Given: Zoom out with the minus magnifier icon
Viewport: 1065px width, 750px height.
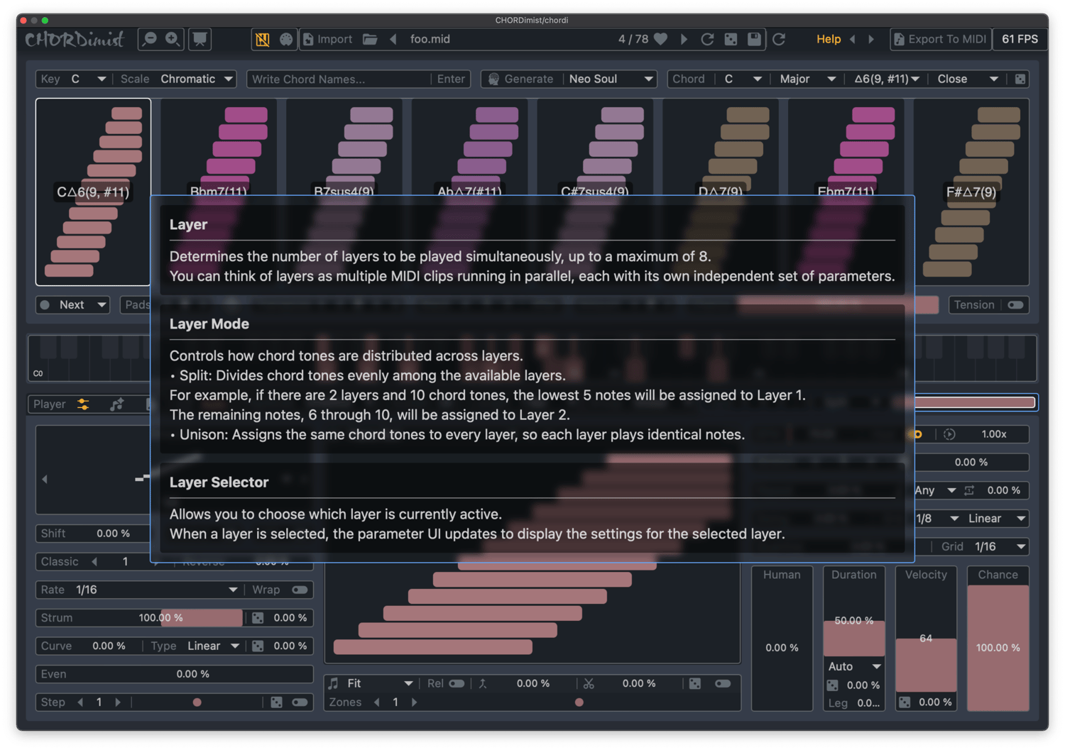Looking at the screenshot, I should tap(150, 39).
